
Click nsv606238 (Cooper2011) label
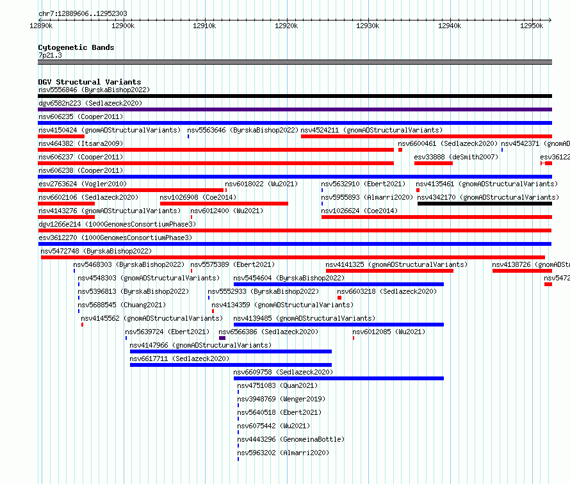tap(81, 170)
